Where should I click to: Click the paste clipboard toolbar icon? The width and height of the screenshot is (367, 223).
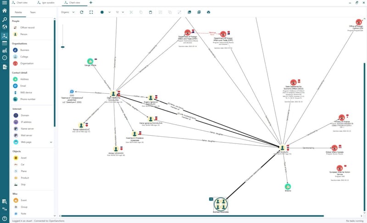[150, 12]
